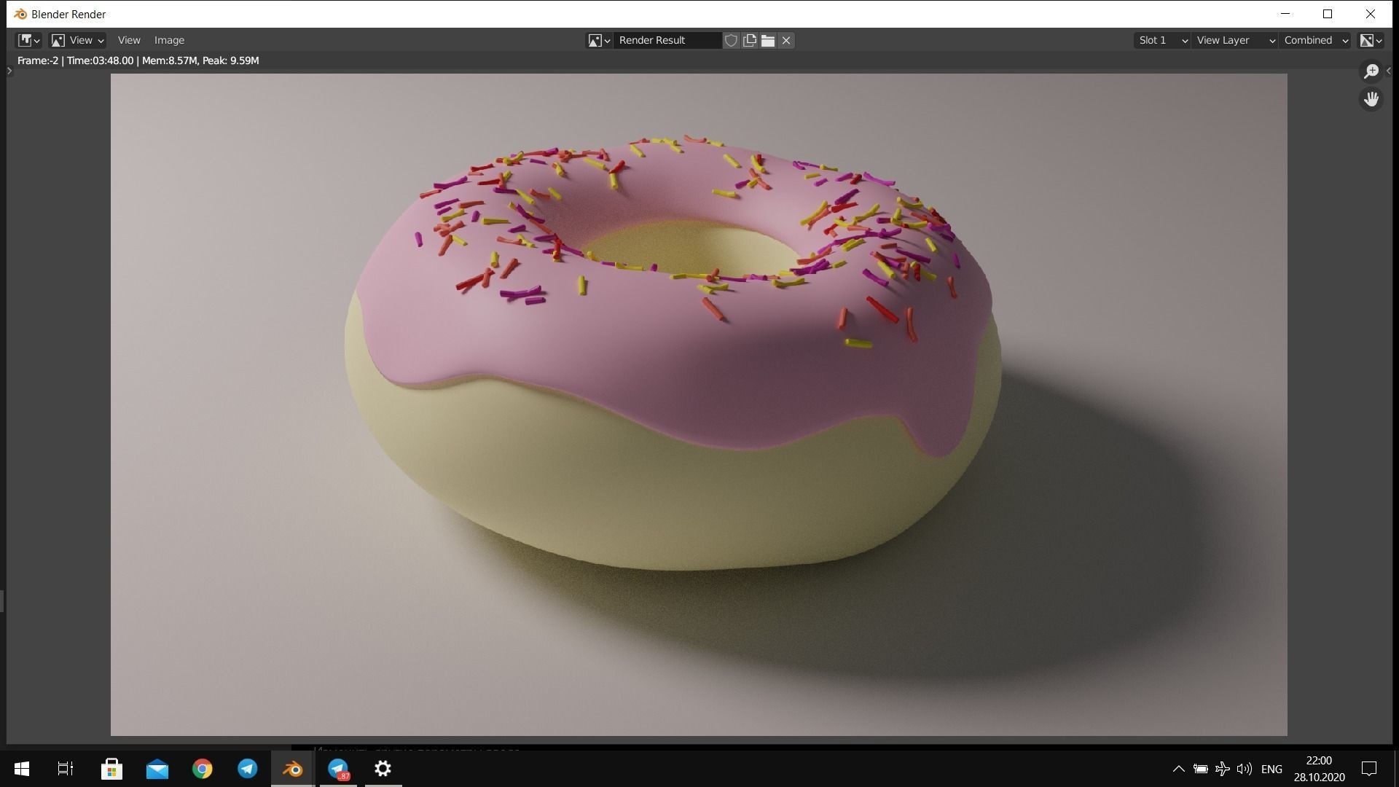The width and height of the screenshot is (1399, 787).
Task: Open an image using the folder icon
Action: pos(767,40)
